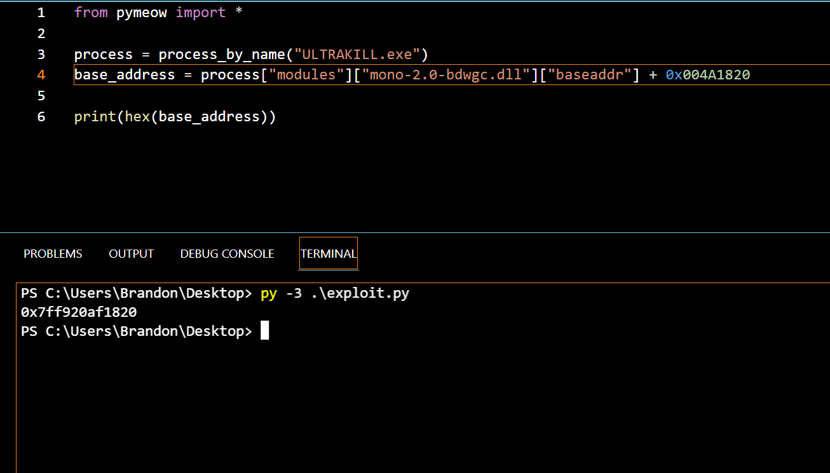Click the terminal prompt cursor block
The width and height of the screenshot is (830, 473).
(x=265, y=331)
